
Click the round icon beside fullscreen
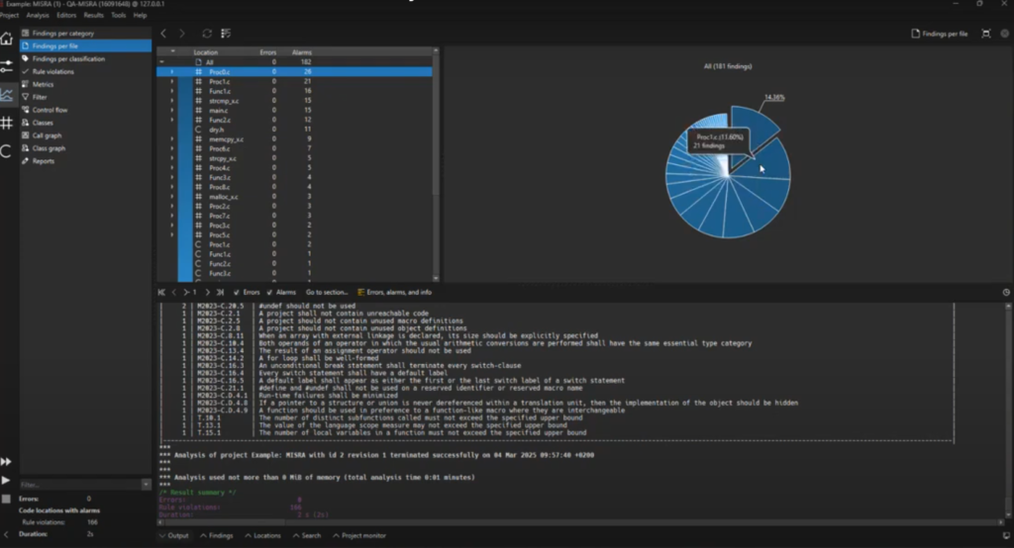point(1004,34)
